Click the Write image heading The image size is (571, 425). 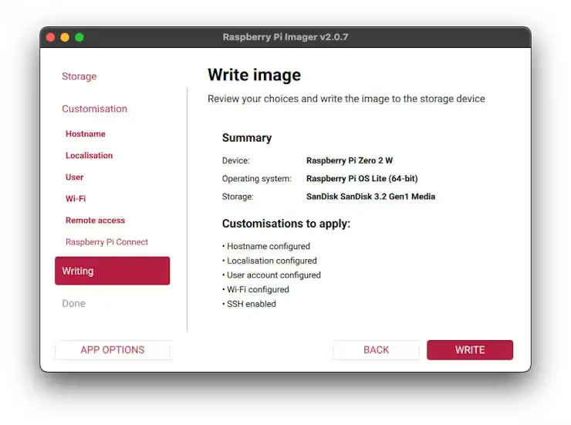(x=254, y=75)
